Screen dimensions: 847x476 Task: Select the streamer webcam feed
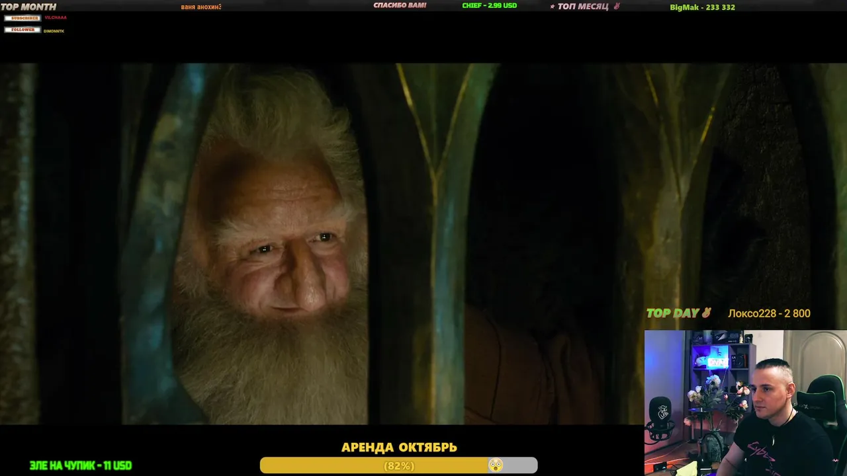click(x=746, y=403)
